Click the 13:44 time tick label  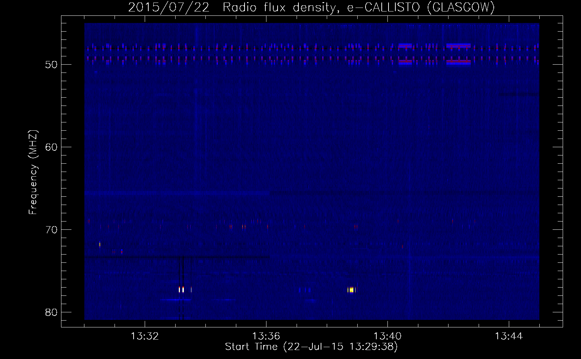coord(509,336)
